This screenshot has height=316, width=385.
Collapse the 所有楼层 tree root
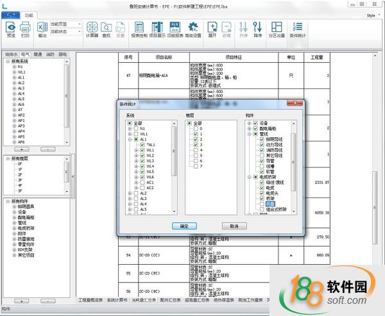8,159
